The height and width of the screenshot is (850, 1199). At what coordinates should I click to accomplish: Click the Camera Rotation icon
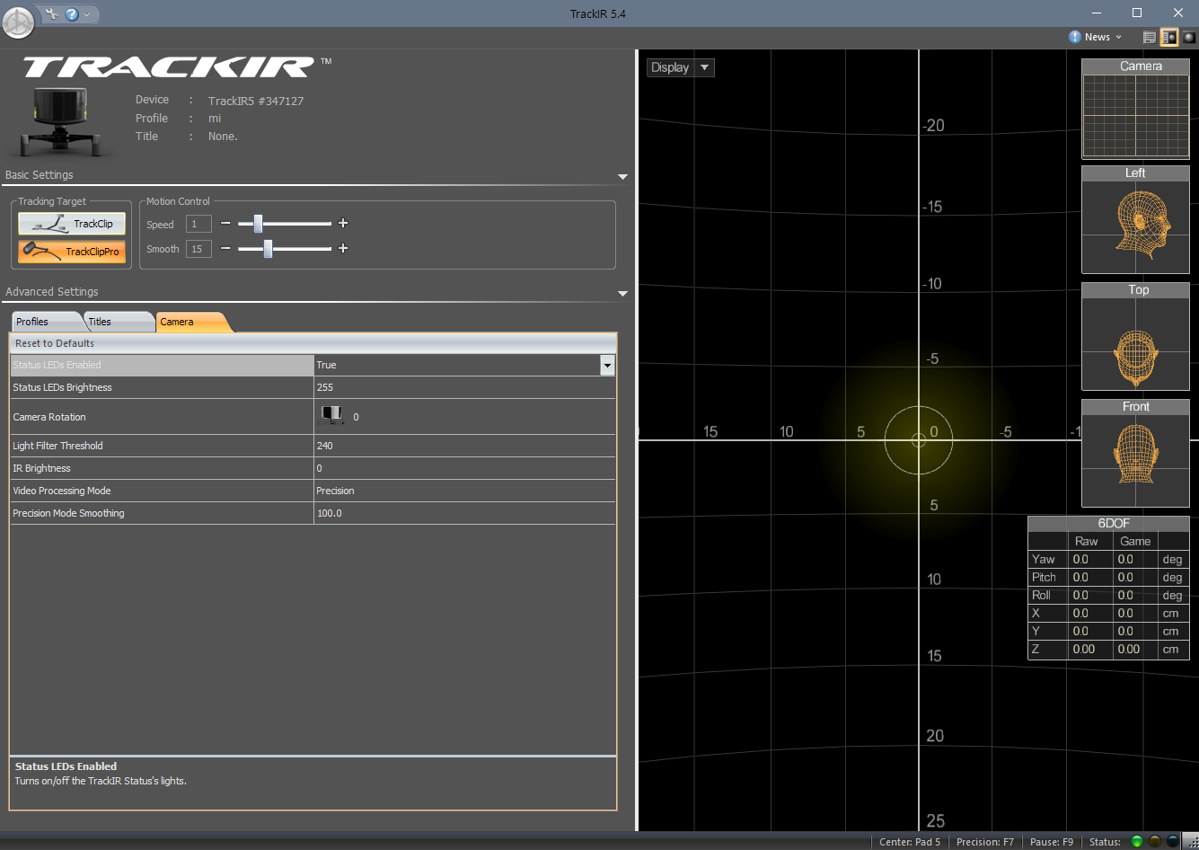pos(332,416)
